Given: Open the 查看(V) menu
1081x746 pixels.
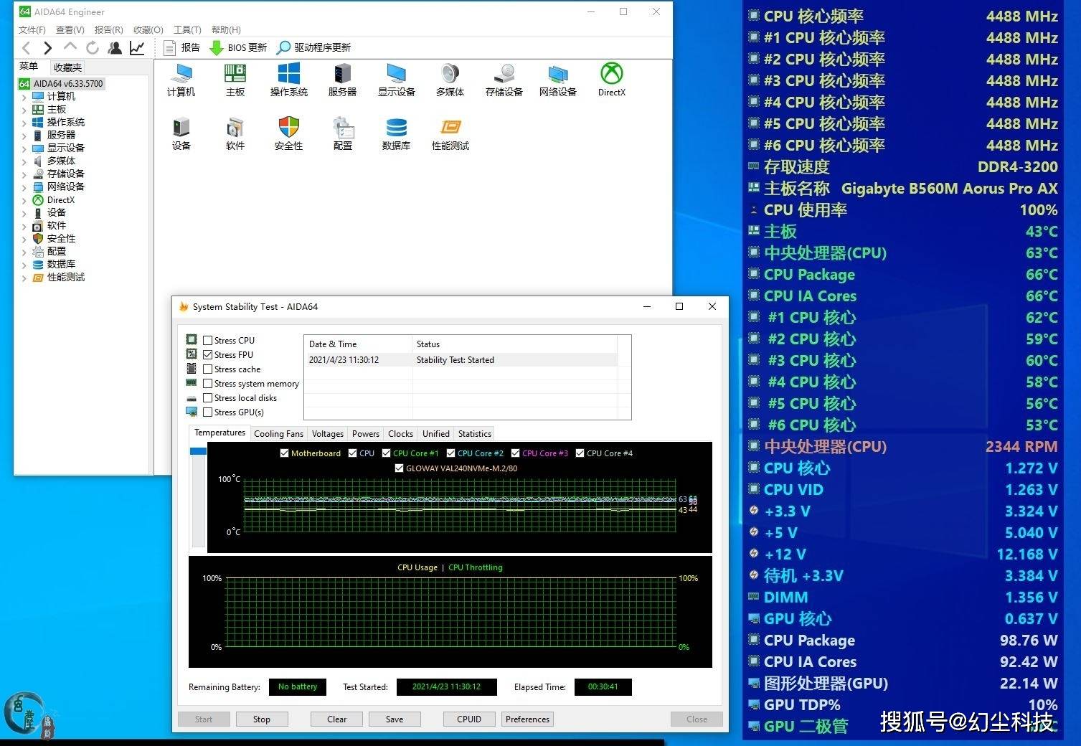Looking at the screenshot, I should tap(70, 30).
